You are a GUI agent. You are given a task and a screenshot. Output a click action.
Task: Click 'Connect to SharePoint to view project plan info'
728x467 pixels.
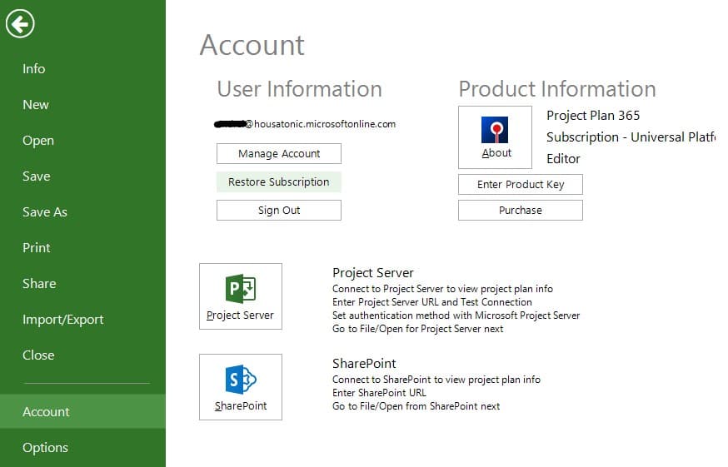click(436, 380)
